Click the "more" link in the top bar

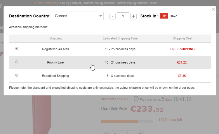(x=153, y=3)
